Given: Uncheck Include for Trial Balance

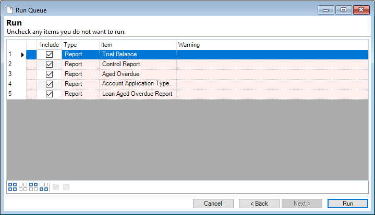Looking at the screenshot, I should coord(49,55).
